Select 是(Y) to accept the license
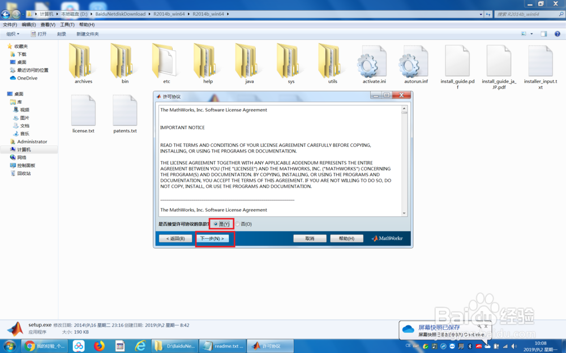This screenshot has height=353, width=566. coord(221,224)
